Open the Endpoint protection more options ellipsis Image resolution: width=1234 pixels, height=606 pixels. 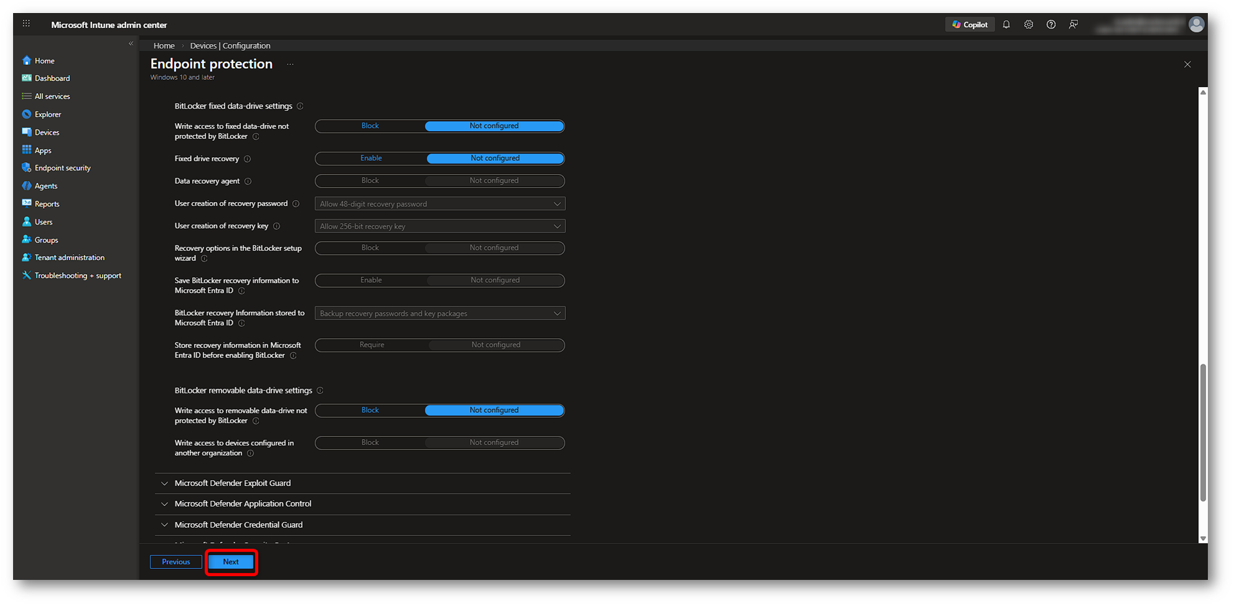tap(290, 64)
